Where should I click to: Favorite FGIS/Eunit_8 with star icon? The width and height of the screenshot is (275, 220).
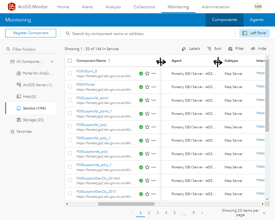(147, 74)
